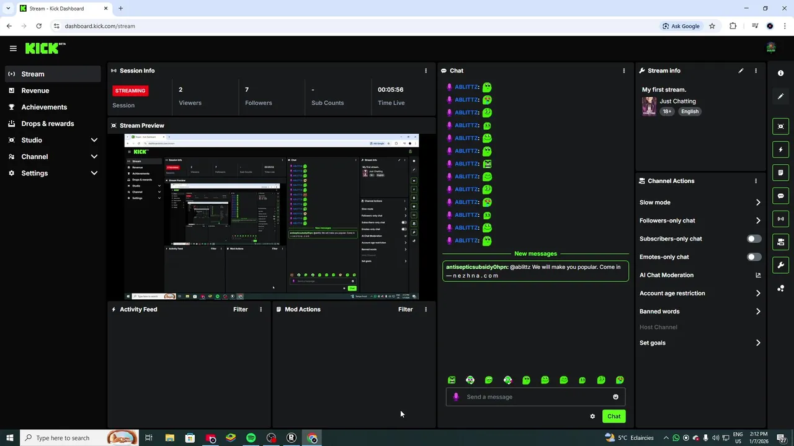
Task: Select Stream in the sidebar
Action: point(53,74)
